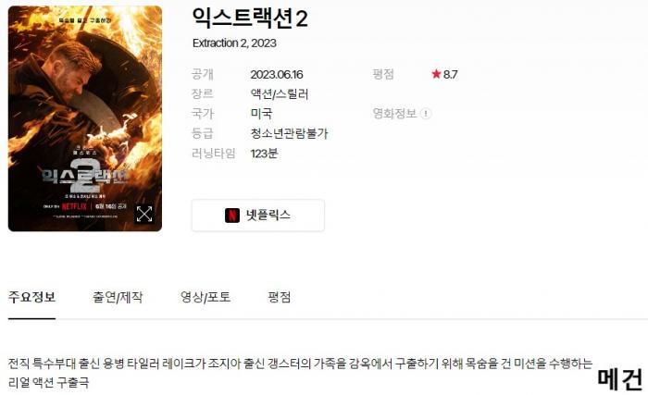648x395 pixels.
Task: Click the 액션/스릴러 genre text
Action: coord(280,94)
